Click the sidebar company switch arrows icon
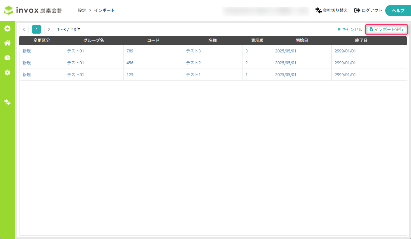 click(x=7, y=102)
